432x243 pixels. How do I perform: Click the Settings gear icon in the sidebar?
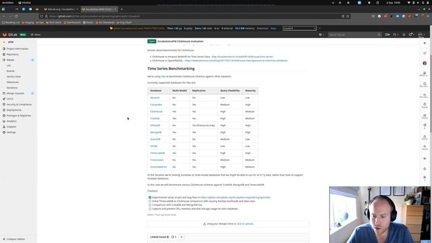click(x=4, y=132)
